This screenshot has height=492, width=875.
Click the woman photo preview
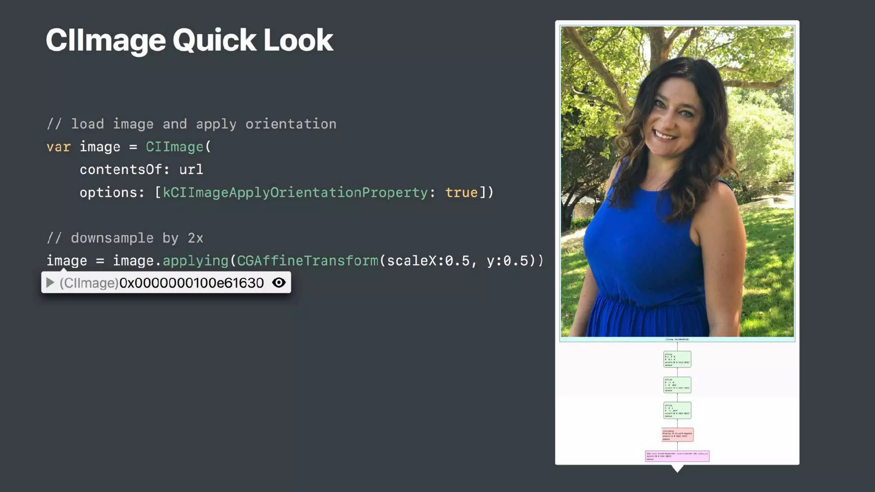click(677, 182)
